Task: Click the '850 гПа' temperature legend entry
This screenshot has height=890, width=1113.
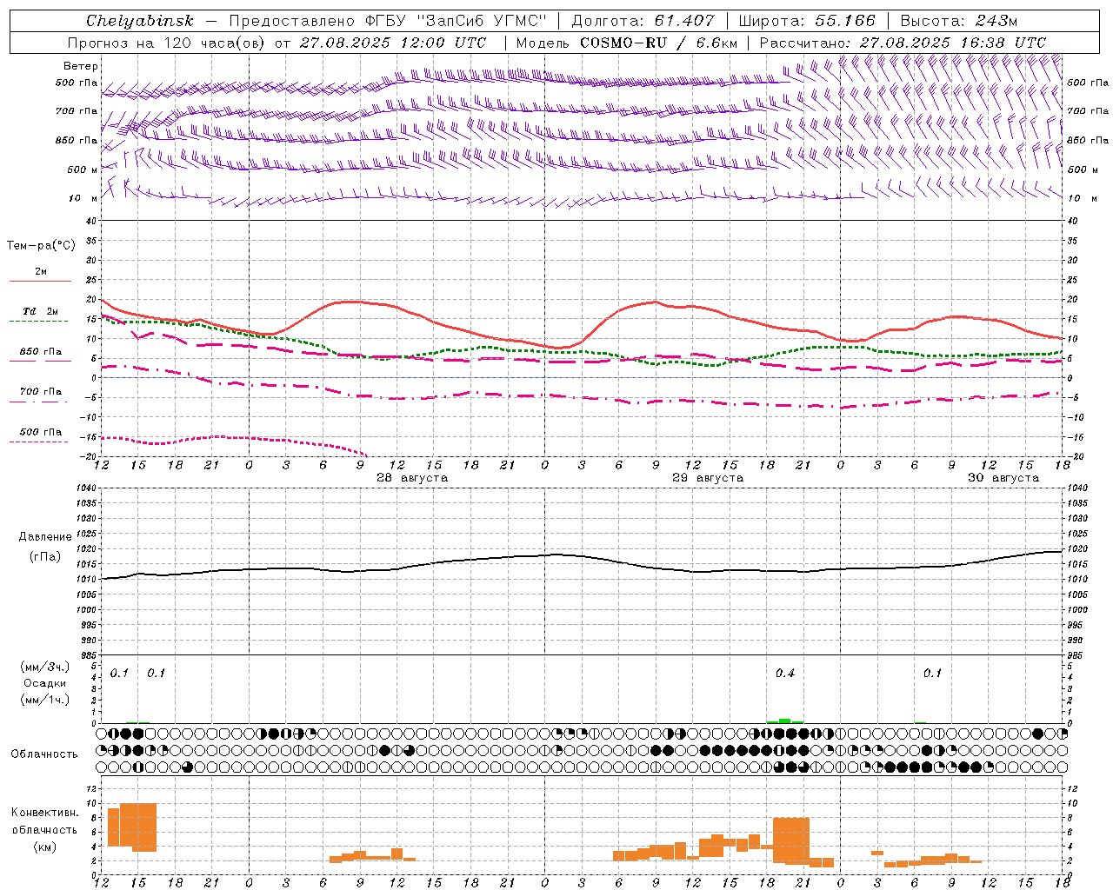Action: point(41,352)
